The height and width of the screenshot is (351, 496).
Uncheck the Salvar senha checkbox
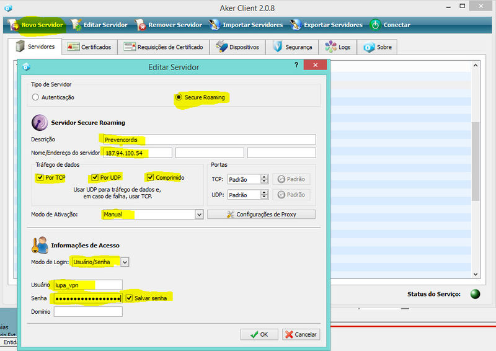click(x=129, y=298)
